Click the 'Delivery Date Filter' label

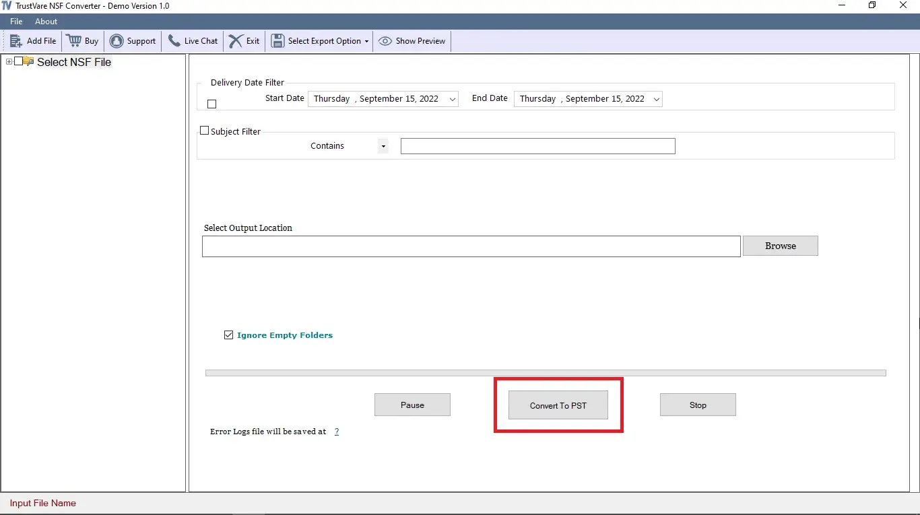(248, 82)
